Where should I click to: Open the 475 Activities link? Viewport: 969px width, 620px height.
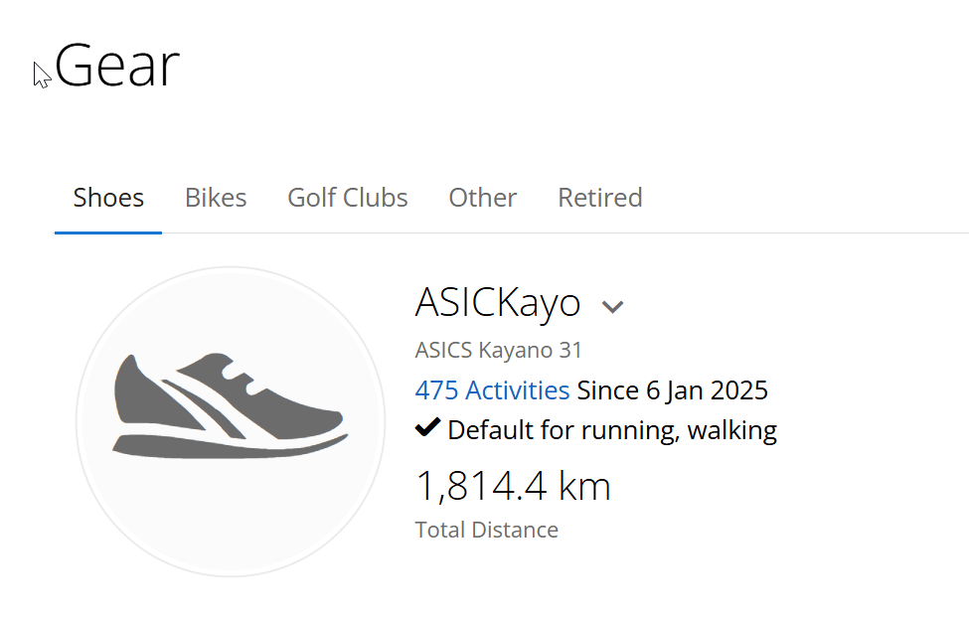492,389
